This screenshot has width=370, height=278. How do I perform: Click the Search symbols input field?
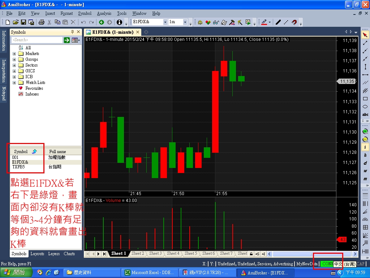[x=37, y=40]
